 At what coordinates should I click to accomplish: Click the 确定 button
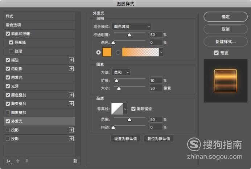coord(226,17)
